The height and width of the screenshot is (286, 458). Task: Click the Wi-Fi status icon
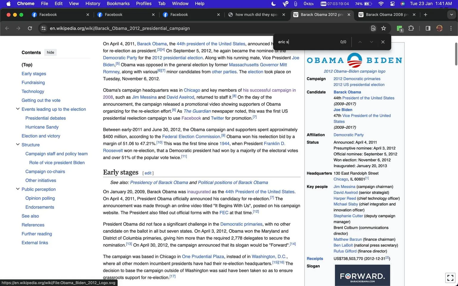click(x=381, y=4)
